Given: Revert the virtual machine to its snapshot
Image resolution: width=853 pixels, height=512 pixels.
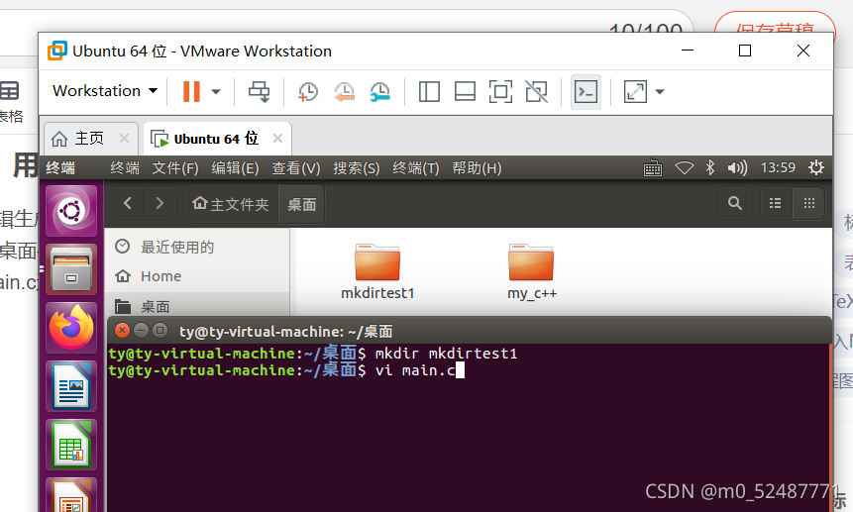Looking at the screenshot, I should point(345,91).
